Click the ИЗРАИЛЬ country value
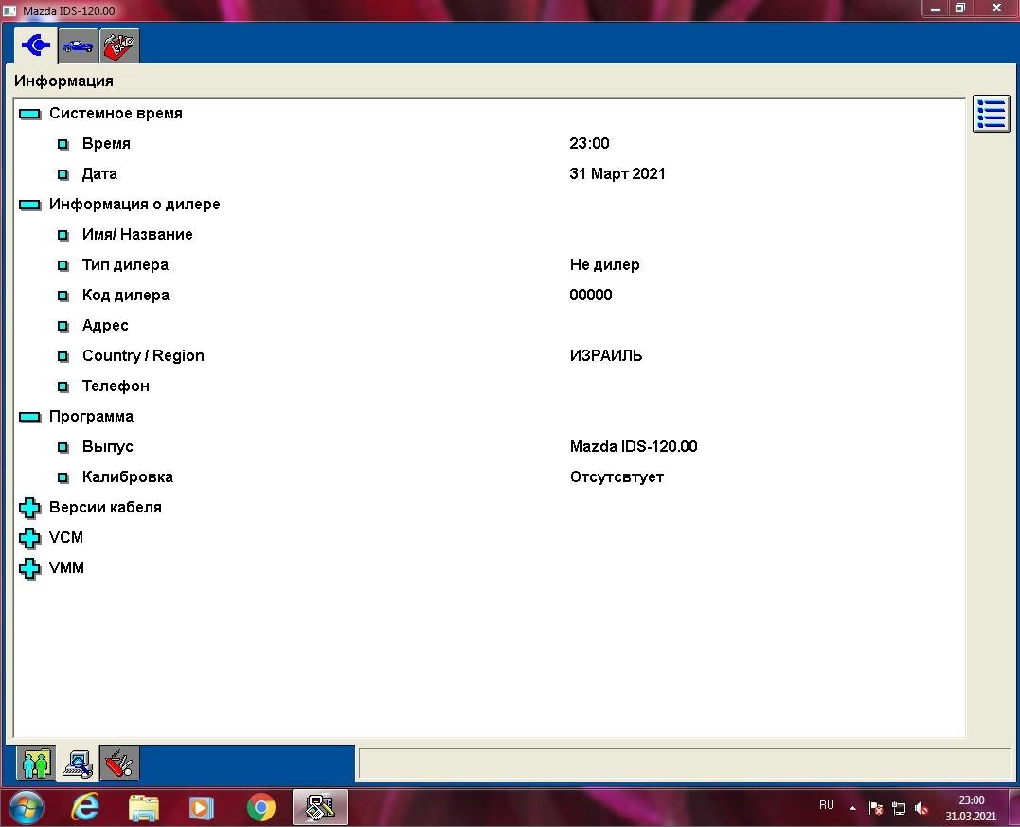The image size is (1020, 827). click(x=606, y=355)
